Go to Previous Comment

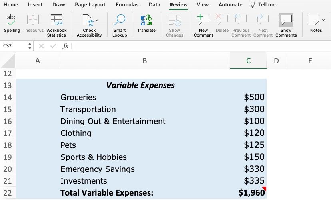[x=241, y=25]
